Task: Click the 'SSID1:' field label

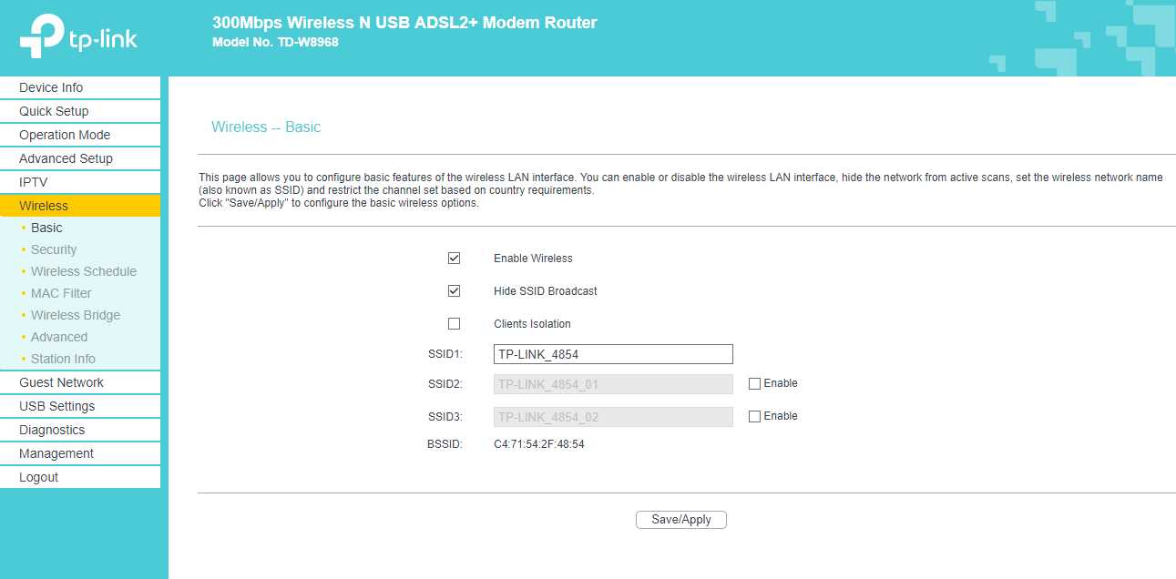Action: (x=445, y=354)
